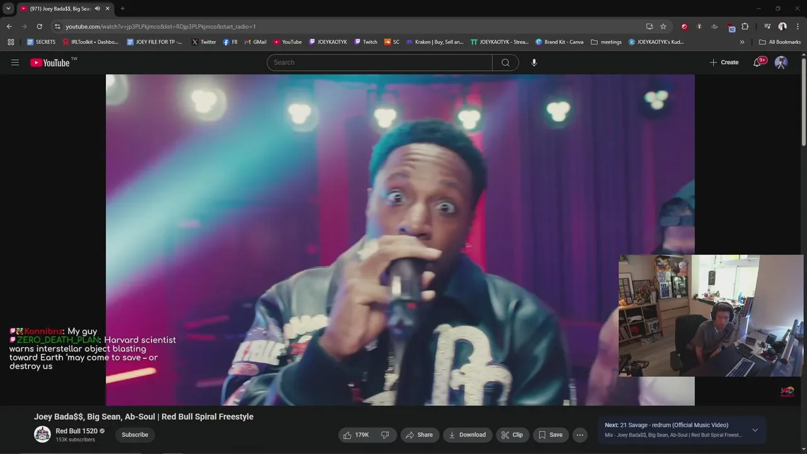Open a new browser tab
807x454 pixels.
coord(122,9)
